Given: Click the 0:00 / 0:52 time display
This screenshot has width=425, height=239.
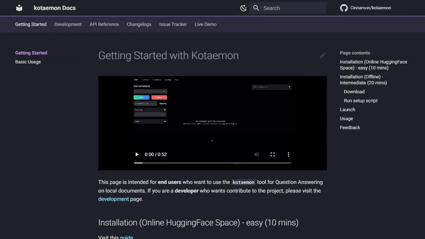Looking at the screenshot, I should point(156,154).
